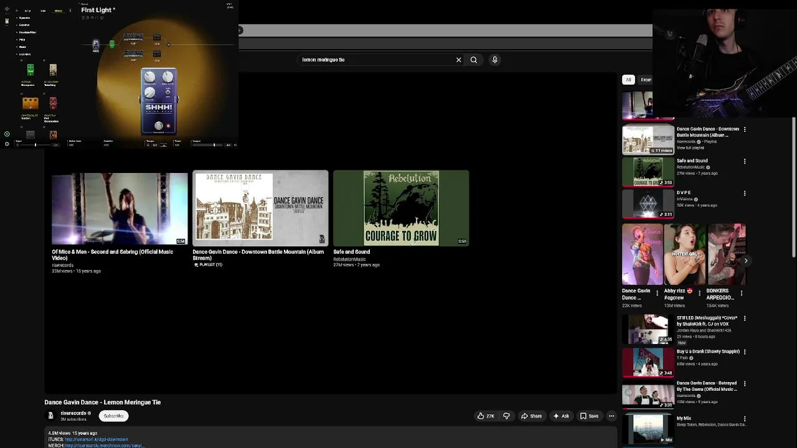The height and width of the screenshot is (448, 797).
Task: Select the Red Connection pedal in the browser
Action: (x=53, y=103)
